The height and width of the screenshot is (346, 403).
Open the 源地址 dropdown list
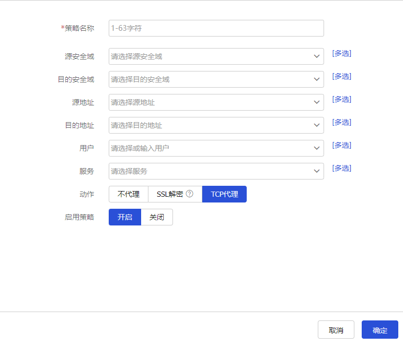point(216,102)
